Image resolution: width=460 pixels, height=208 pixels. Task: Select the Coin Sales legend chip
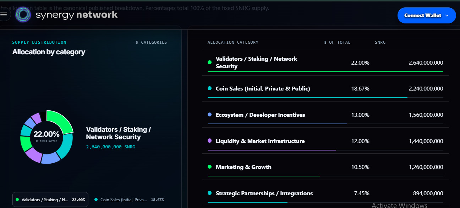[x=129, y=199]
